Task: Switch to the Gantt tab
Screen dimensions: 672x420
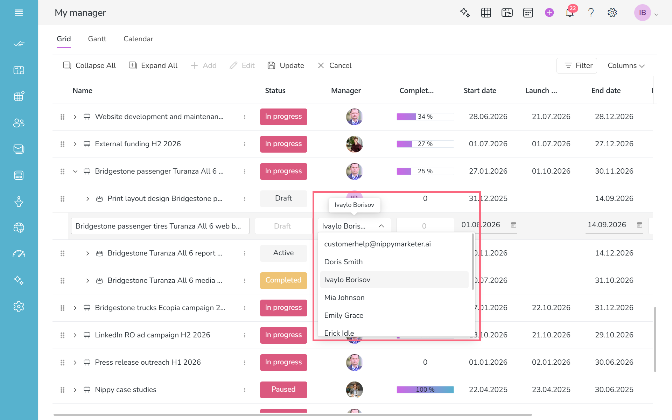Action: tap(97, 39)
